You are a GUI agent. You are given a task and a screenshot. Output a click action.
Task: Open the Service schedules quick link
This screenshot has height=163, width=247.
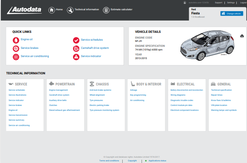pyautogui.click(x=92, y=40)
